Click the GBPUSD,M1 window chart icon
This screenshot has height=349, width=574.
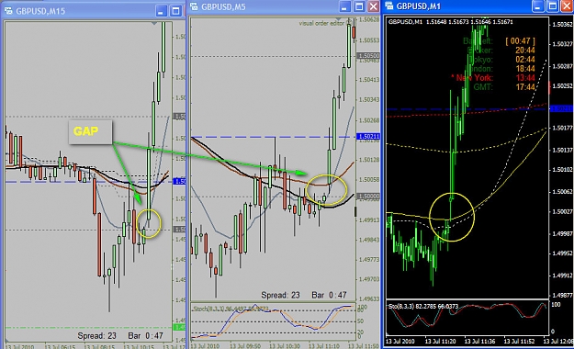point(389,6)
